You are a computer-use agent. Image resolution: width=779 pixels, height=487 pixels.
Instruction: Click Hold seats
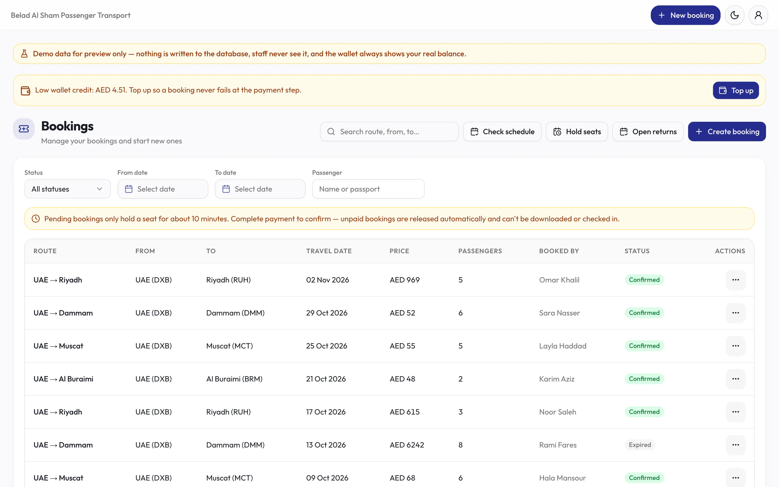[x=577, y=131]
